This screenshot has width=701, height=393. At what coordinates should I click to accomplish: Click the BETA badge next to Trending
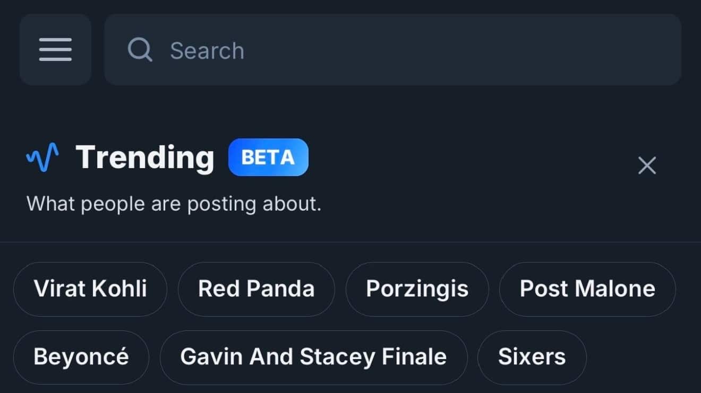268,157
